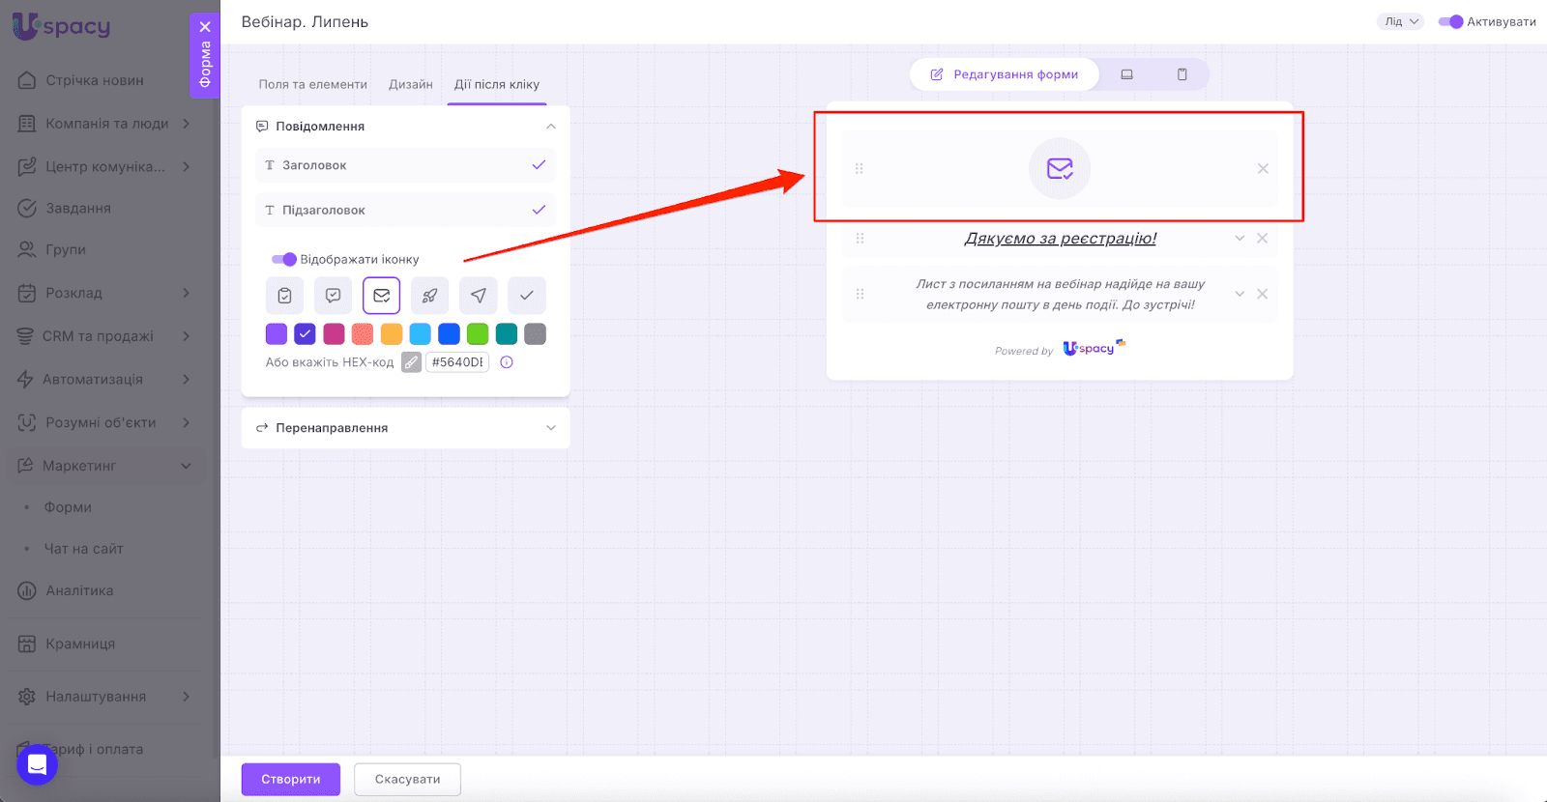This screenshot has width=1547, height=802.
Task: Pick the coral red color swatch
Action: click(363, 334)
